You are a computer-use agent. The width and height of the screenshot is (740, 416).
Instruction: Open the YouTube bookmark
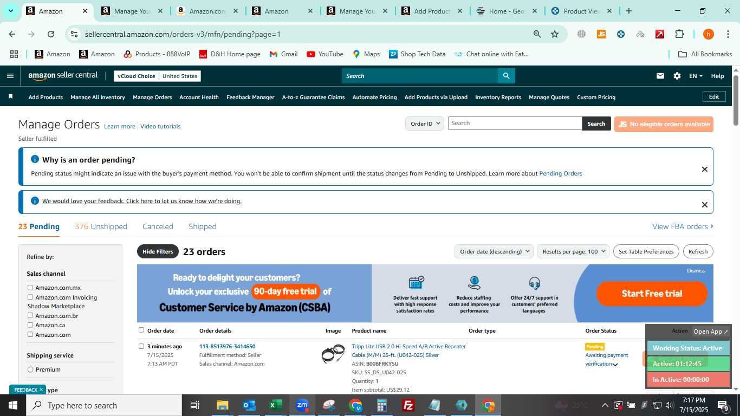point(325,54)
